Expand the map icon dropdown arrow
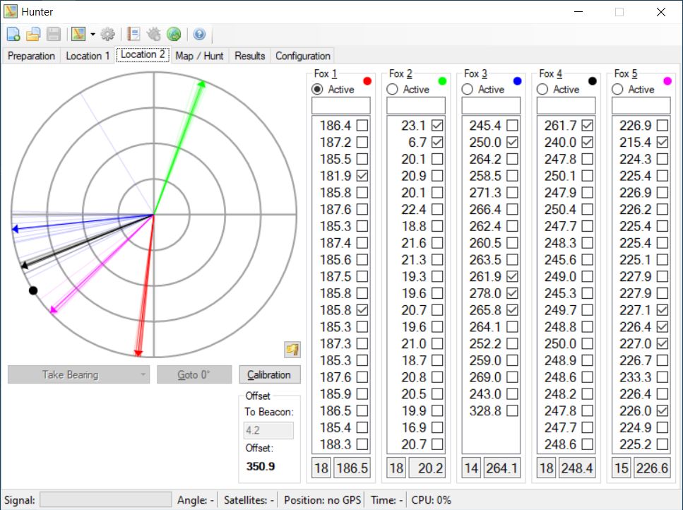683x510 pixels. point(93,34)
